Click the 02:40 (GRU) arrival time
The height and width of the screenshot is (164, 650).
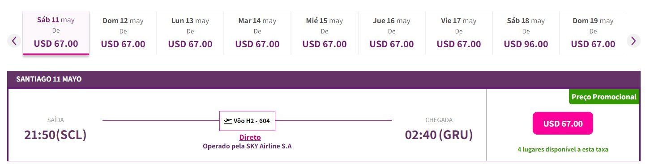[x=439, y=135]
